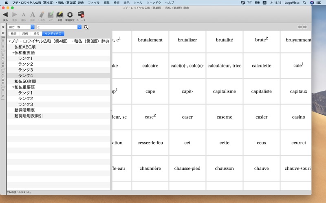Collapse the 和仏重要語 tree node
Viewport: 326px width, 203px height.
click(13, 87)
